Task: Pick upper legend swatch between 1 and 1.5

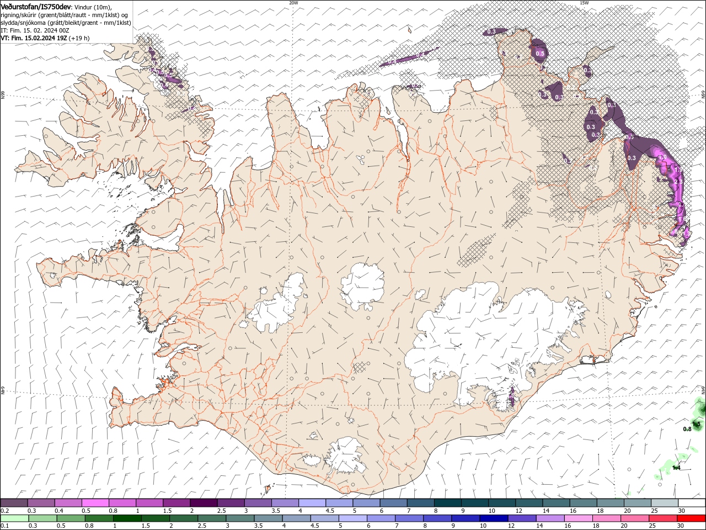Action: tap(149, 503)
